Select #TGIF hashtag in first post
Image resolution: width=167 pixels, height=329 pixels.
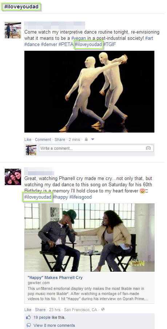[110, 45]
